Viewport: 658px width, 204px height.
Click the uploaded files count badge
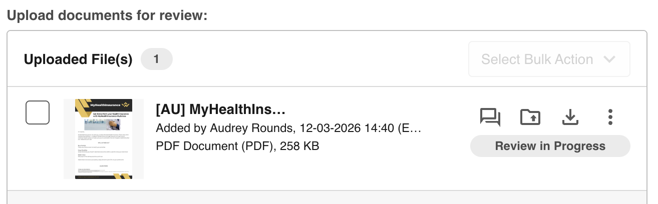[156, 59]
